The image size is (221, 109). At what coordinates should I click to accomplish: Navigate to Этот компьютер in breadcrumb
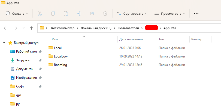(x=62, y=28)
